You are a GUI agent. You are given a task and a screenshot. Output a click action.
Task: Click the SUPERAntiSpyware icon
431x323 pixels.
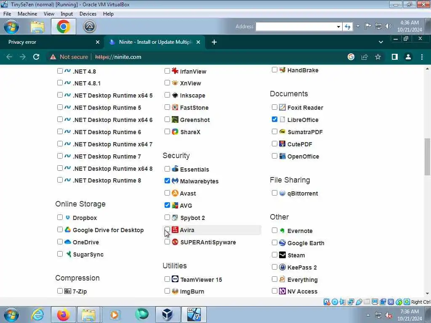coord(175,242)
